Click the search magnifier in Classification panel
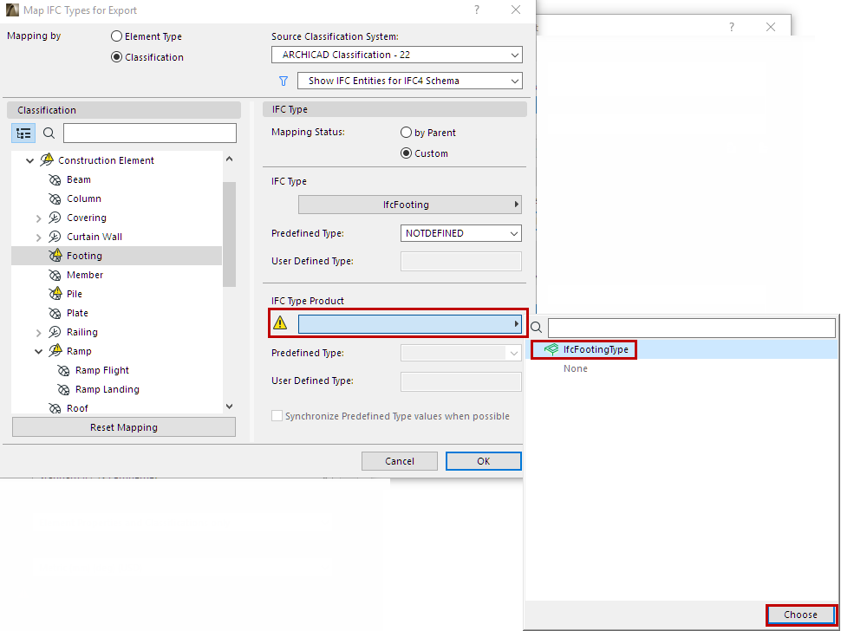This screenshot has width=841, height=631. pos(49,133)
